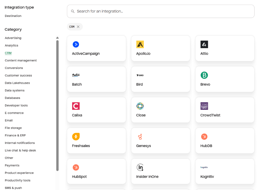Click the Apollo.io yellow logo icon
The width and height of the screenshot is (259, 190).
pyautogui.click(x=140, y=44)
